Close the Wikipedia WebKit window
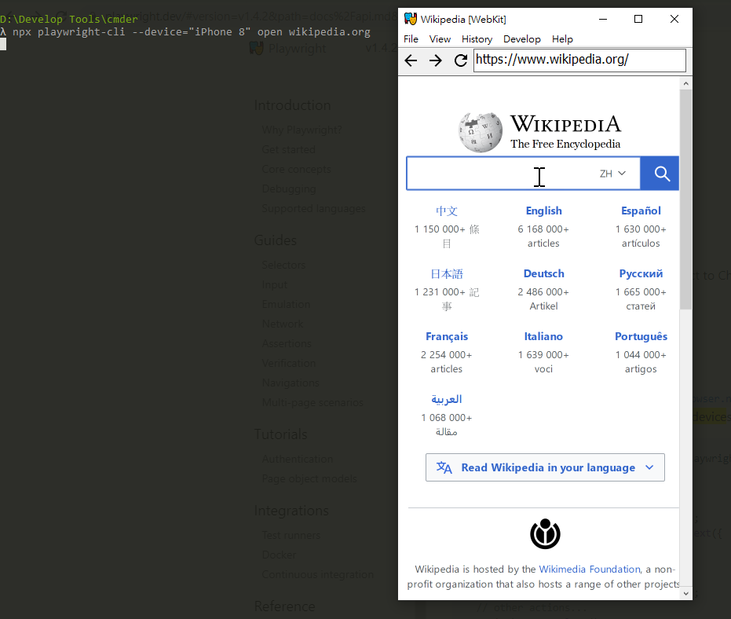Image resolution: width=731 pixels, height=619 pixels. coord(674,19)
